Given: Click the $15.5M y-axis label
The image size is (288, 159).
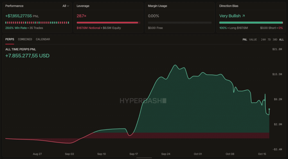Looking at the screenshot, I should pos(277,74).
